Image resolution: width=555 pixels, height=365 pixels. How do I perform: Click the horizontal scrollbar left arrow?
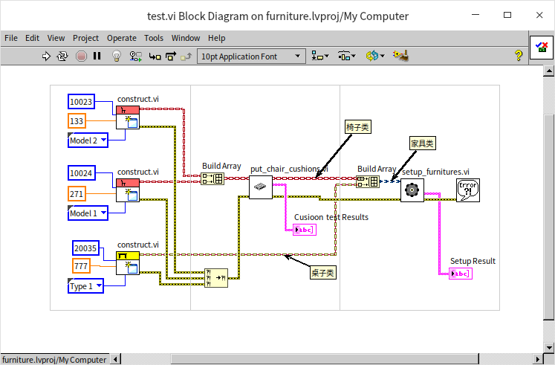tap(115, 359)
